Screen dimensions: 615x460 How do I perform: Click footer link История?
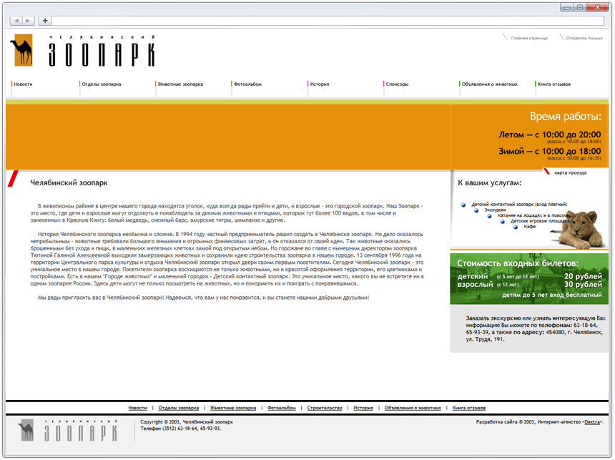click(x=363, y=408)
